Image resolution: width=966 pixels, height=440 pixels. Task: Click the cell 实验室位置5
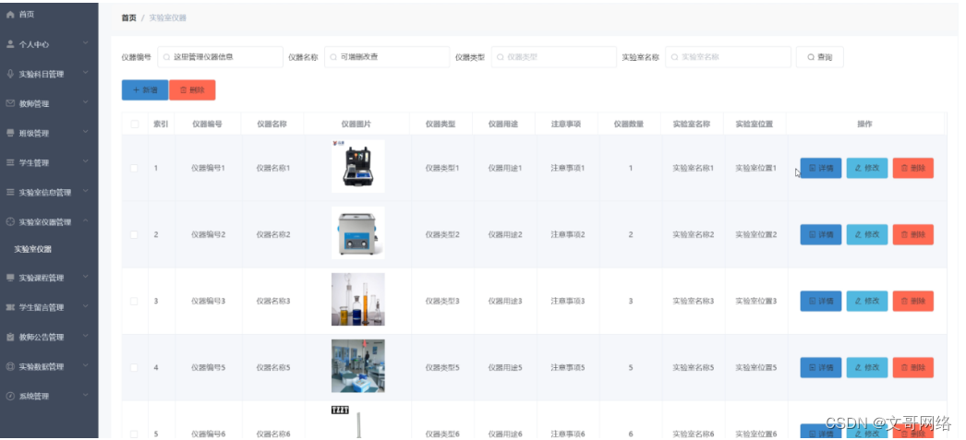tap(756, 367)
